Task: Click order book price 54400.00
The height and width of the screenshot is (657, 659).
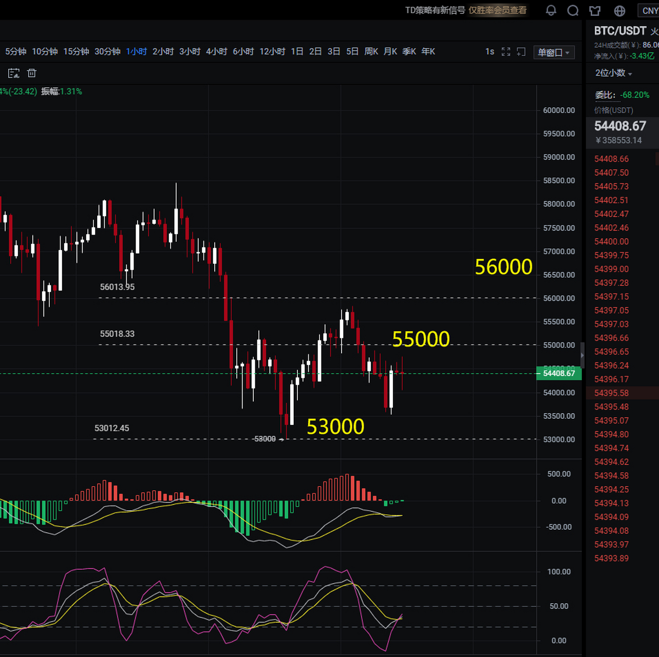Action: (x=611, y=242)
